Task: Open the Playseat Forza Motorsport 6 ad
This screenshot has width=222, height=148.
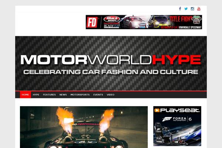Action: (x=177, y=126)
